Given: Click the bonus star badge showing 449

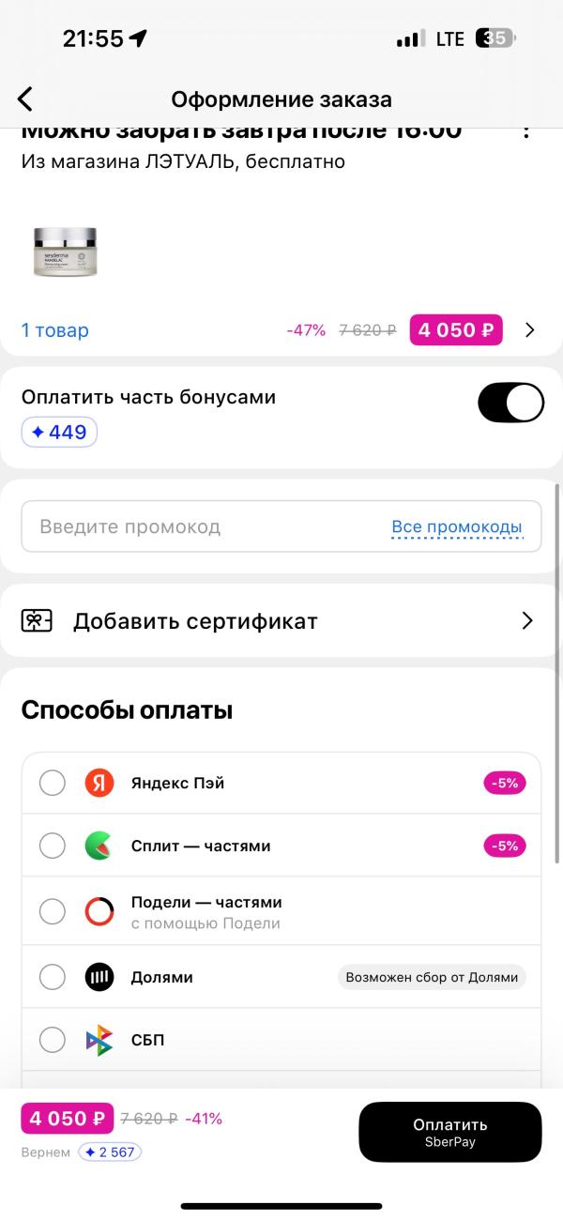Looking at the screenshot, I should 59,432.
